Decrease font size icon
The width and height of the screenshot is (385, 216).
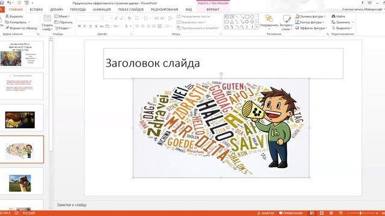click(122, 19)
